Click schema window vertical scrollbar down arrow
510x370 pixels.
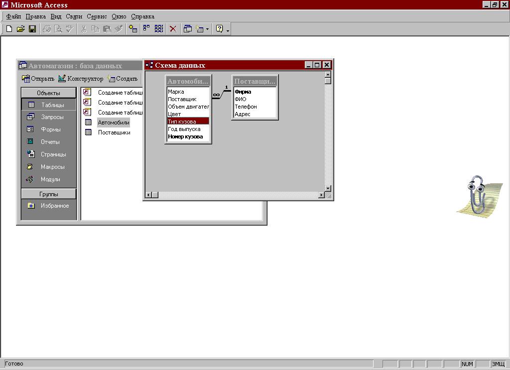pos(328,189)
